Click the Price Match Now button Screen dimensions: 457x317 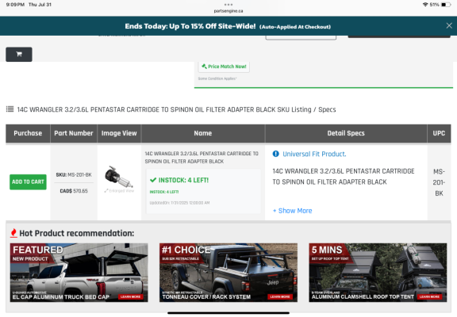[x=224, y=67]
